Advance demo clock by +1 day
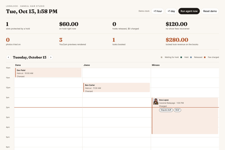 (171, 11)
